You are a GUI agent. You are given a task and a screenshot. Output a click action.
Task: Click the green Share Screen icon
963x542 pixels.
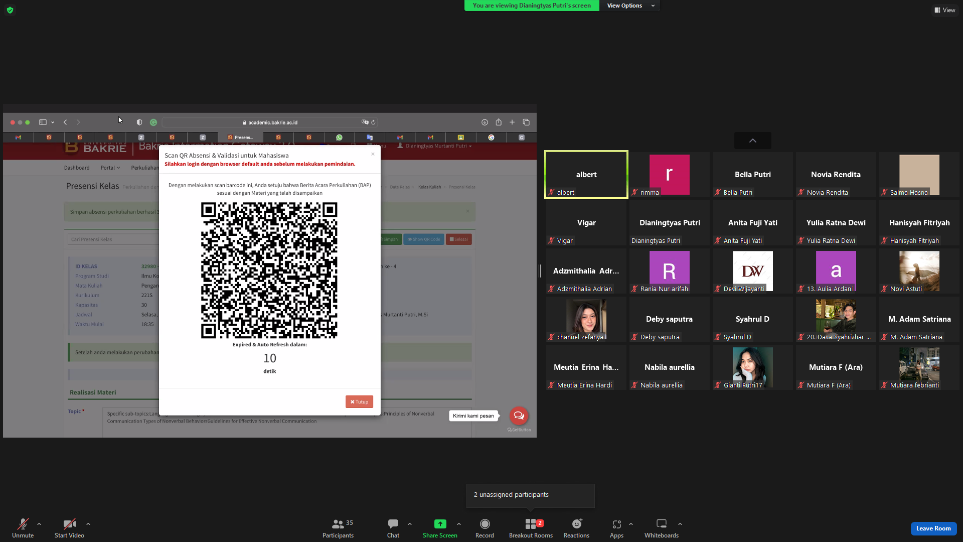(440, 524)
